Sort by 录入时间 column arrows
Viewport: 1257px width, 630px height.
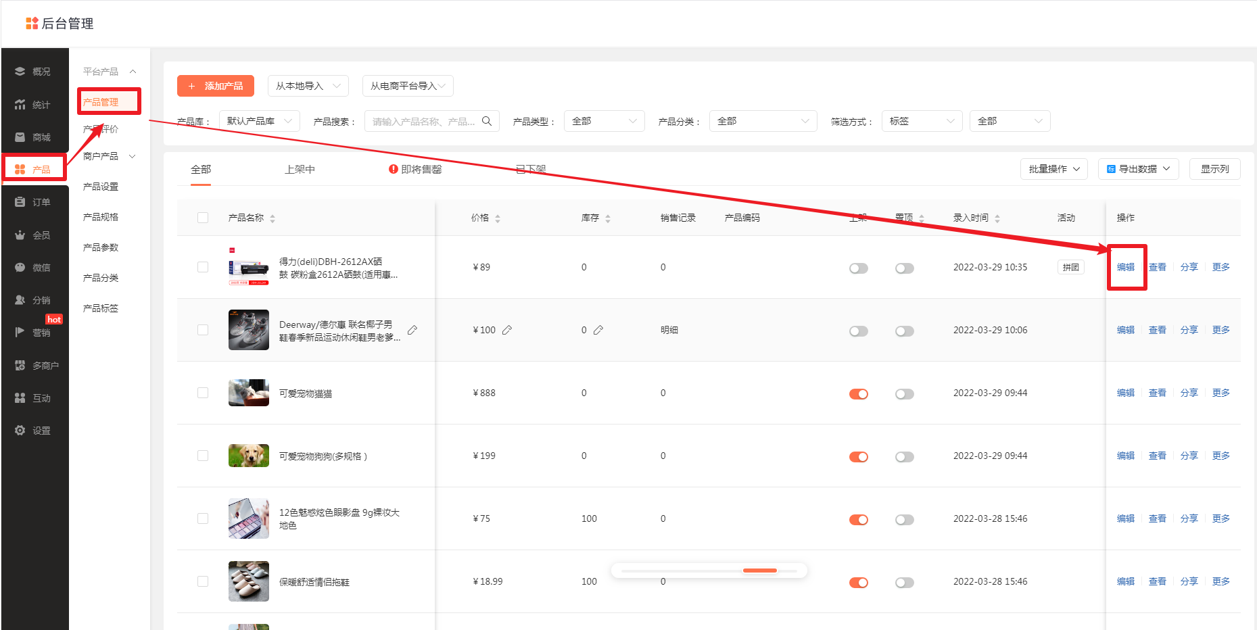[997, 218]
